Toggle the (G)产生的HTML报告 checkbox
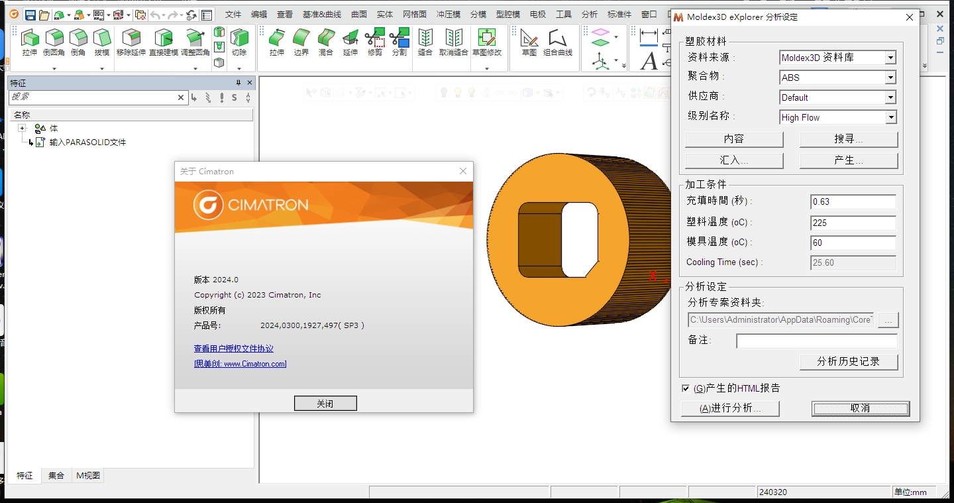The width and height of the screenshot is (954, 503). (686, 388)
